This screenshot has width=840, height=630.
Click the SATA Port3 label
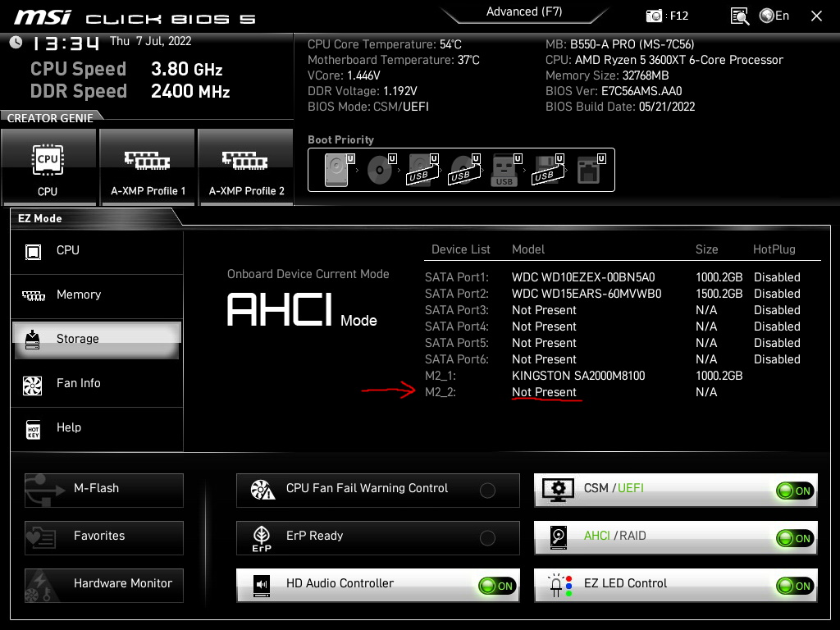[456, 310]
